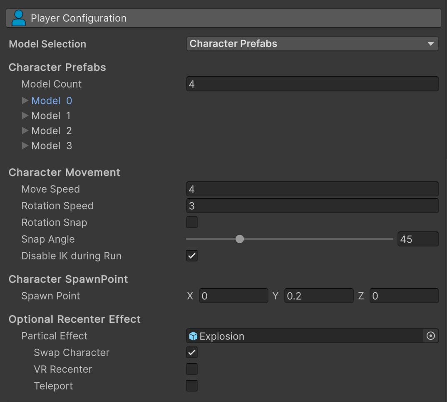Expand the Model 0 foldout arrow
The height and width of the screenshot is (402, 447).
tap(25, 100)
